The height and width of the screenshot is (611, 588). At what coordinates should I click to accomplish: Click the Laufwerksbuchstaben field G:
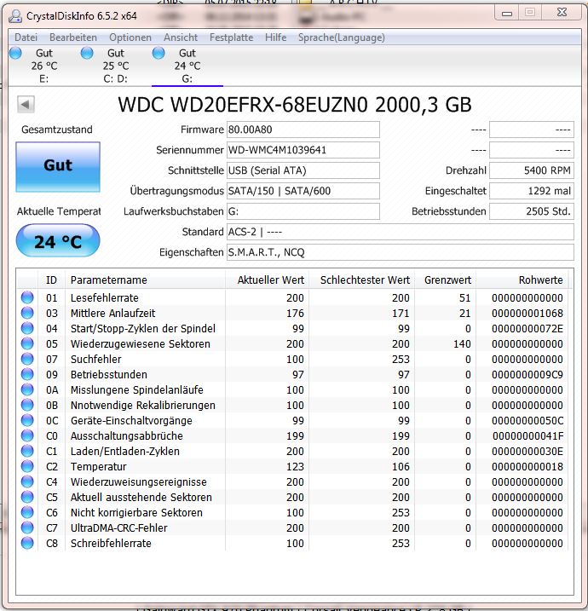[303, 211]
